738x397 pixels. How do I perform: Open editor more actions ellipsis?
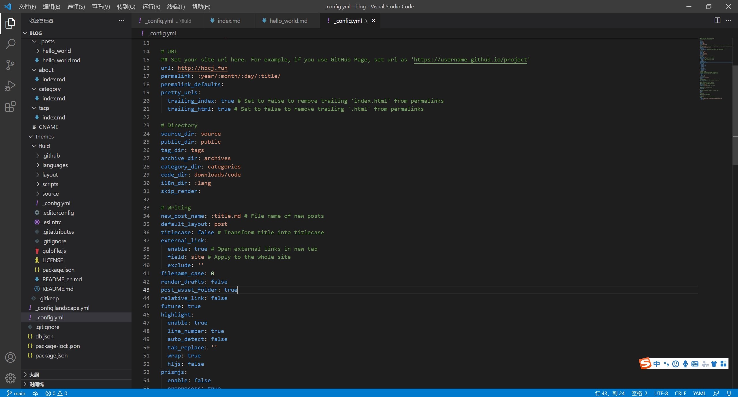coord(729,20)
